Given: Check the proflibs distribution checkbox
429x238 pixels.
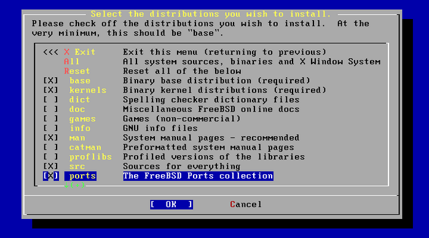Looking at the screenshot, I should tap(50, 157).
